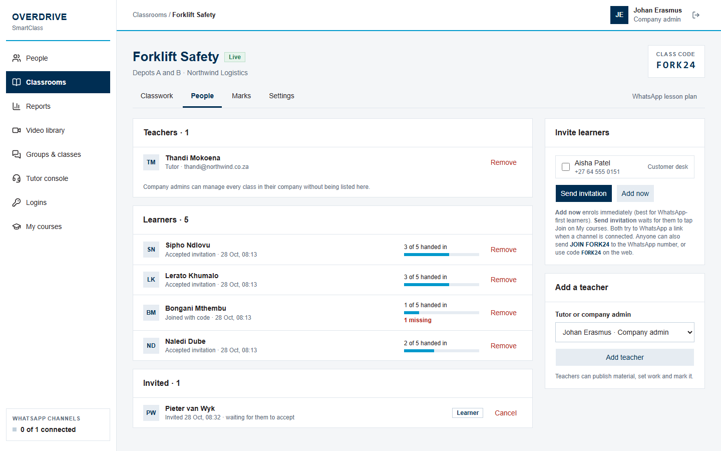
Task: Click the Reports chart icon
Action: click(17, 106)
